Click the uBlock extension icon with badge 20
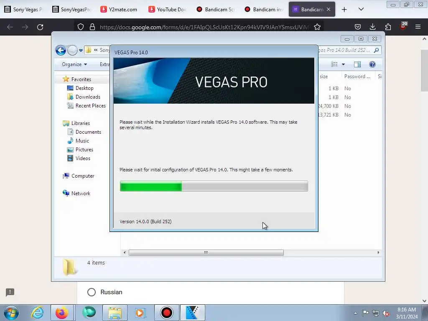Image resolution: width=428 pixels, height=321 pixels. (403, 26)
